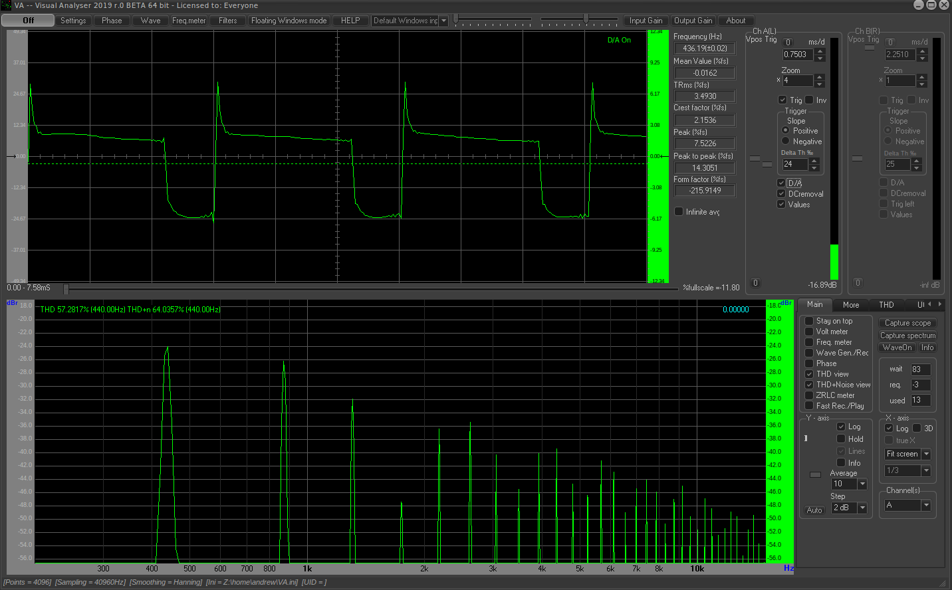Reset Ch A Vpos with top 0 button
The height and width of the screenshot is (590, 952).
coord(788,43)
